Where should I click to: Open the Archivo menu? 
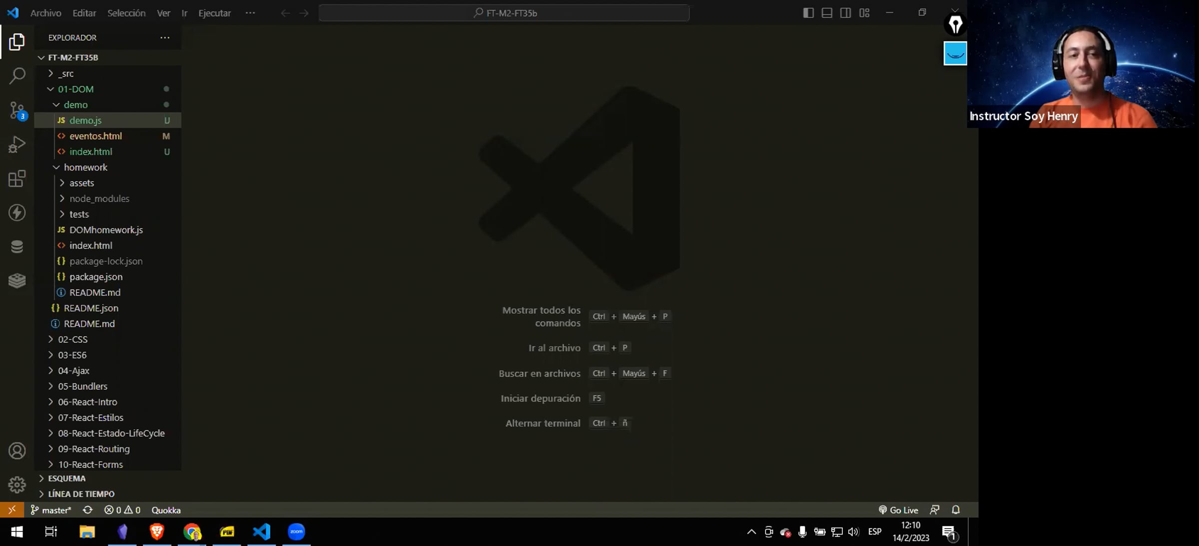45,13
